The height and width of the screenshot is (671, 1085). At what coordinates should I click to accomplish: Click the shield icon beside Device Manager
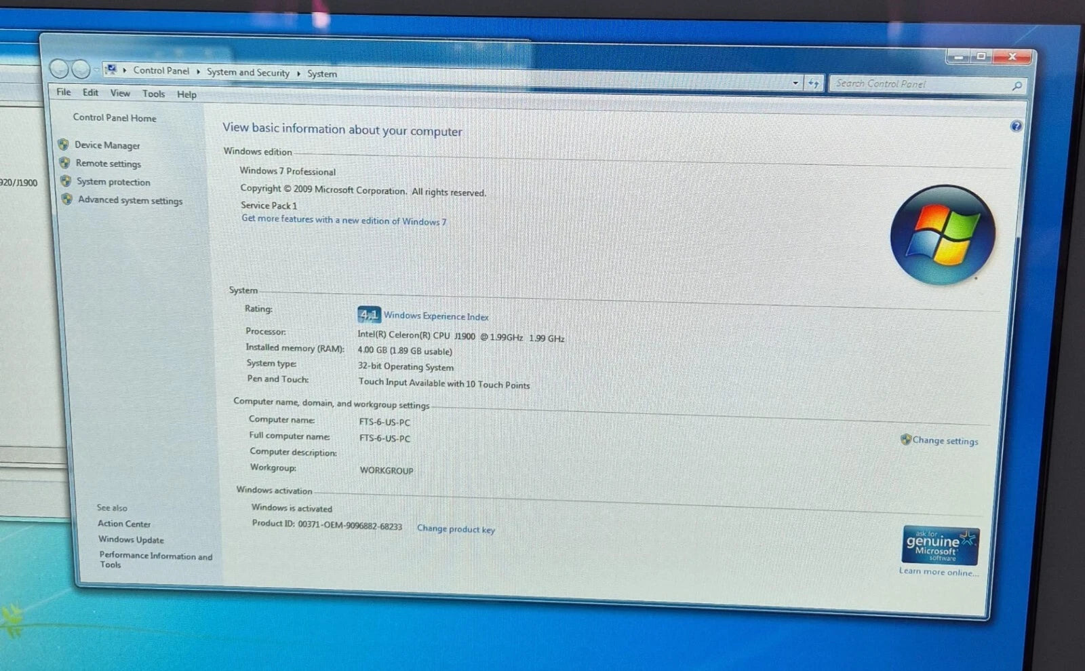pos(64,144)
